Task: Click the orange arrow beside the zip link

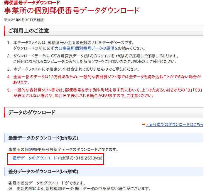Action: pyautogui.click(x=143, y=124)
